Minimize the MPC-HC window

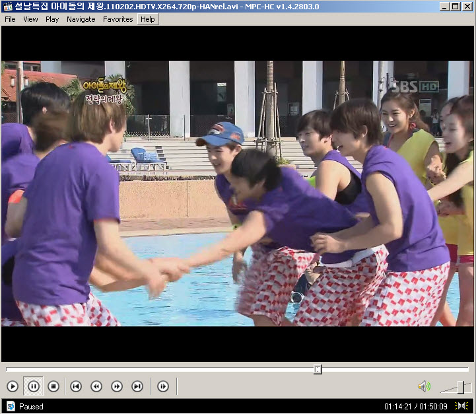444,7
